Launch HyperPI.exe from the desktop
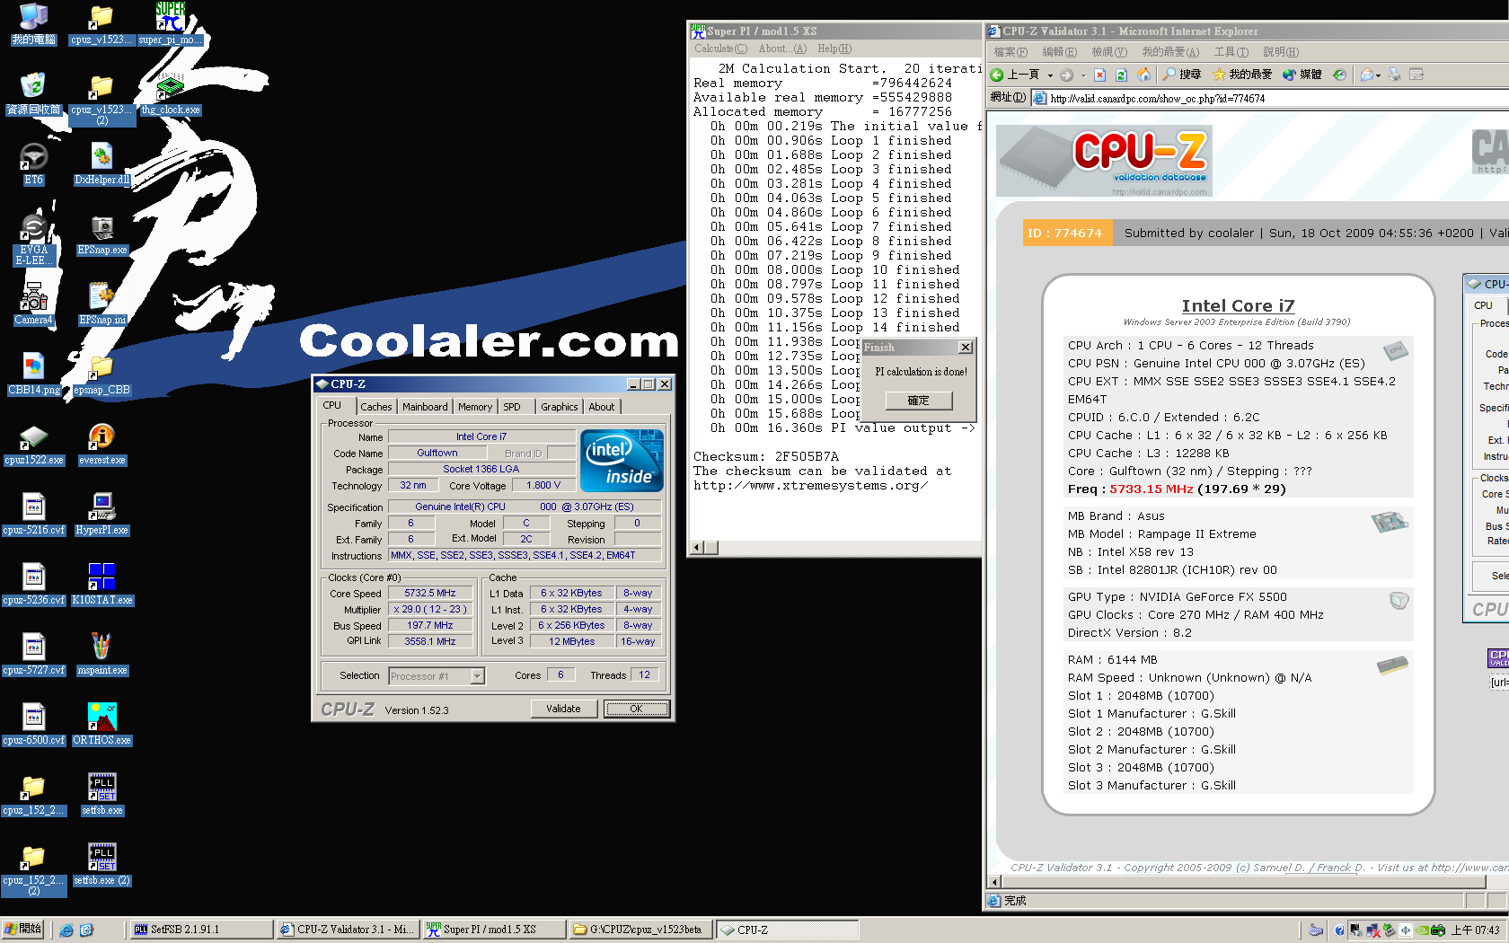 pyautogui.click(x=101, y=514)
